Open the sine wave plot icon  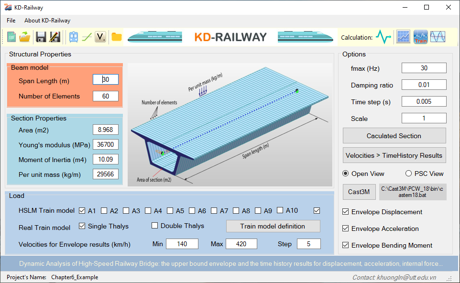click(438, 37)
